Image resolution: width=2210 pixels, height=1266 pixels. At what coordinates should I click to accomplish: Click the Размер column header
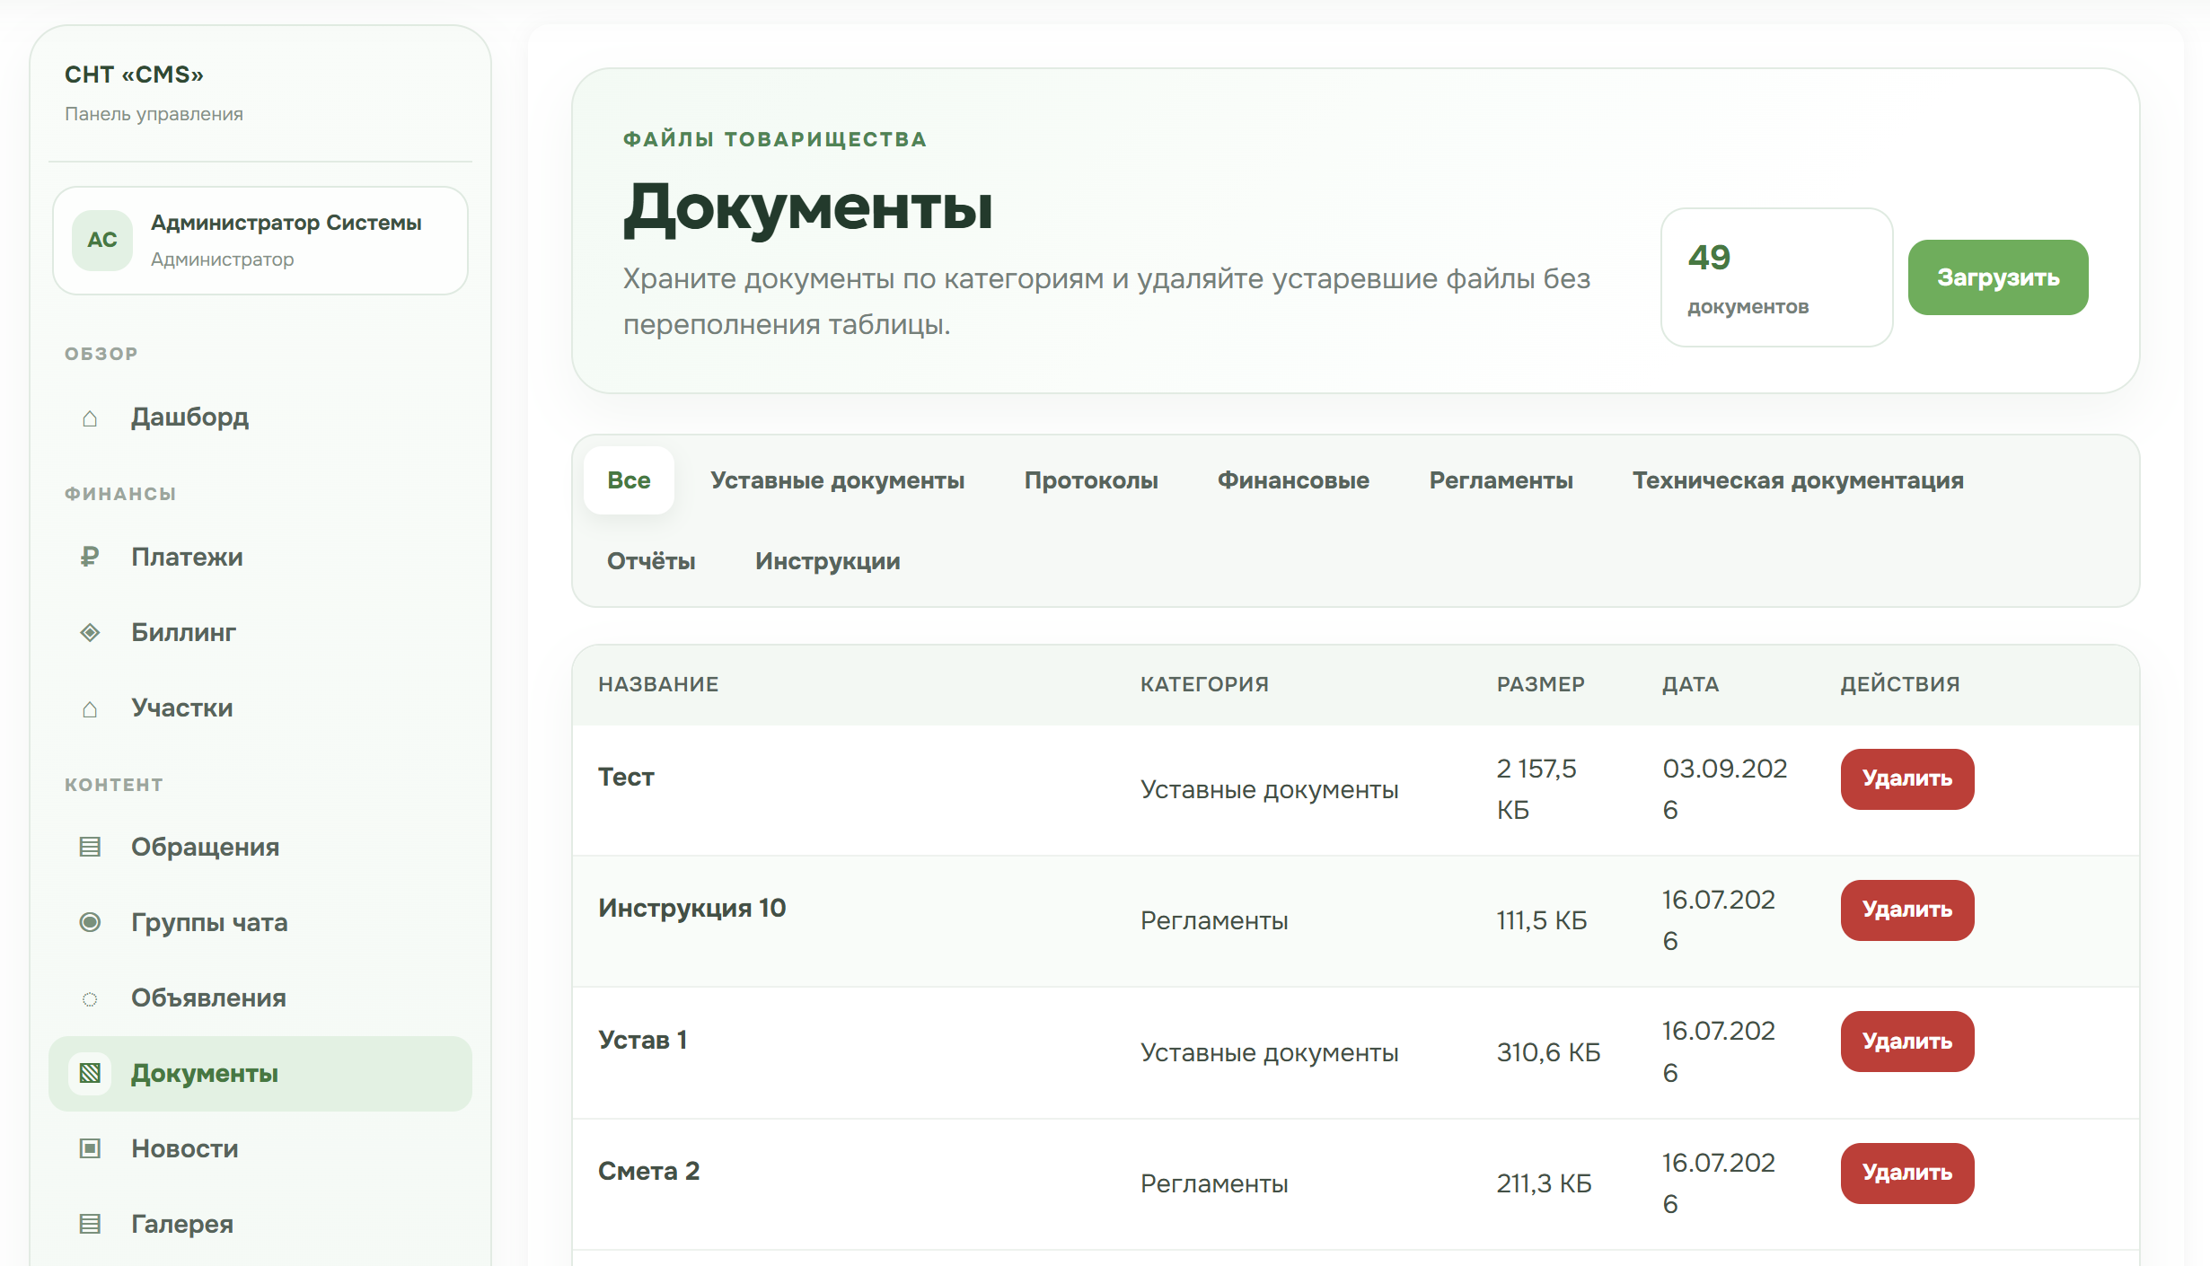[1541, 684]
